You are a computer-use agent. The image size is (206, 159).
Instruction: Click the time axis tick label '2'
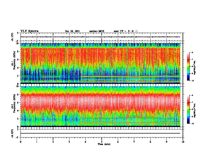(x=53, y=142)
